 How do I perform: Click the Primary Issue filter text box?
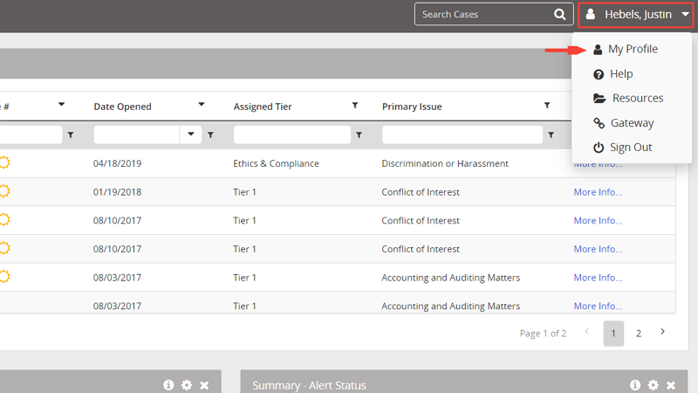point(462,135)
